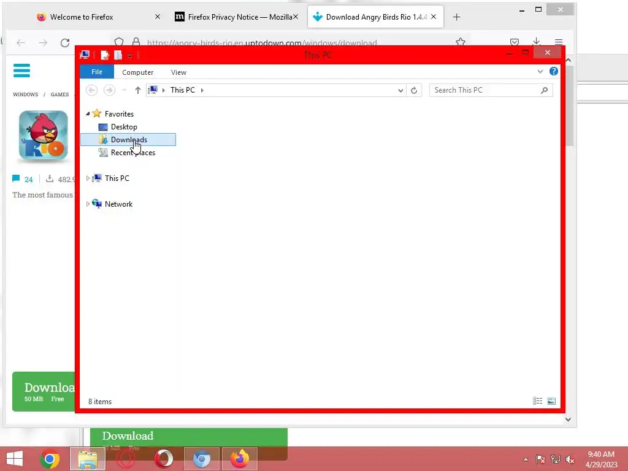Screen dimensions: 628x471
Task: Launch Opera from the taskbar
Action: click(163, 459)
